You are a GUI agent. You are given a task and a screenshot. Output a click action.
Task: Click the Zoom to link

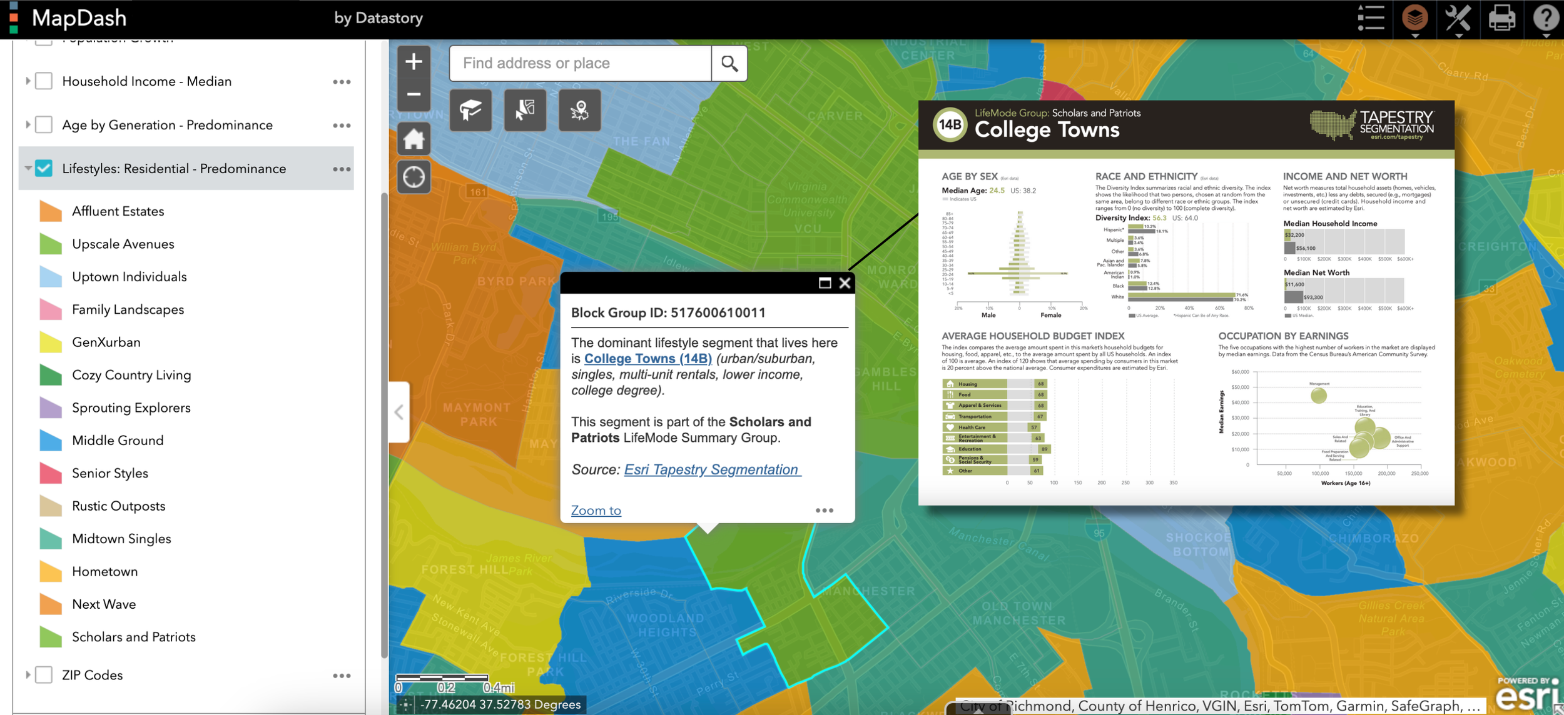596,511
